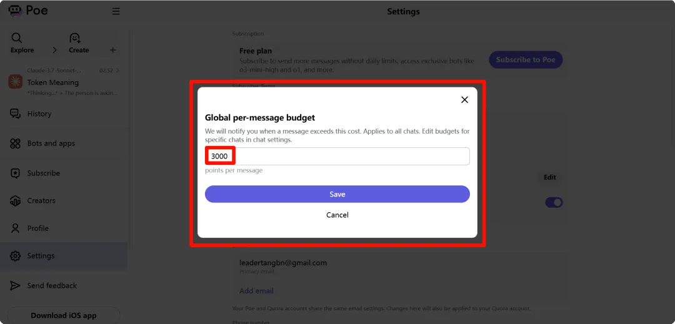
Task: Open the Send feedback option
Action: (x=52, y=285)
